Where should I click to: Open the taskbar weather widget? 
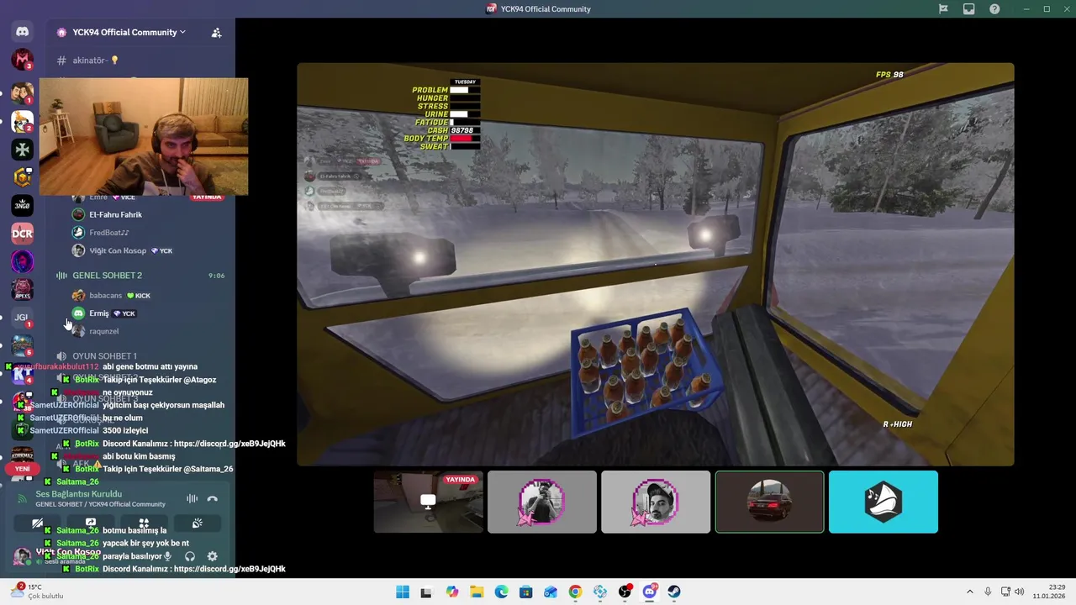pos(38,592)
